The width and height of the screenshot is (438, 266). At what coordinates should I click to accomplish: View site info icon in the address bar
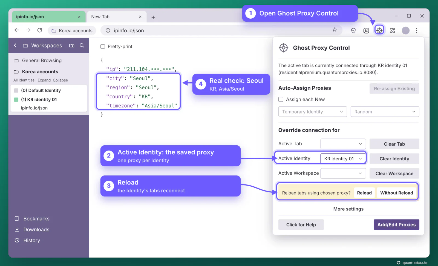108,30
